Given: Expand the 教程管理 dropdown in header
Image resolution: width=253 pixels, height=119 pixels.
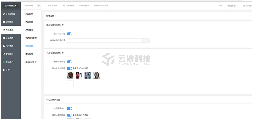Looking at the screenshot, I should tap(233, 6).
